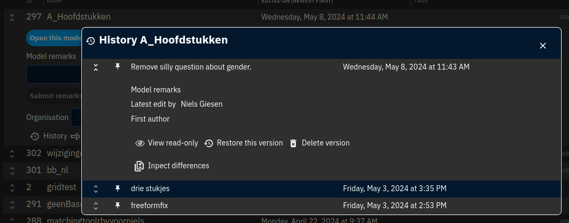The width and height of the screenshot is (569, 223).
Task: Click the History icon under the Organisation field
Action: click(x=35, y=136)
